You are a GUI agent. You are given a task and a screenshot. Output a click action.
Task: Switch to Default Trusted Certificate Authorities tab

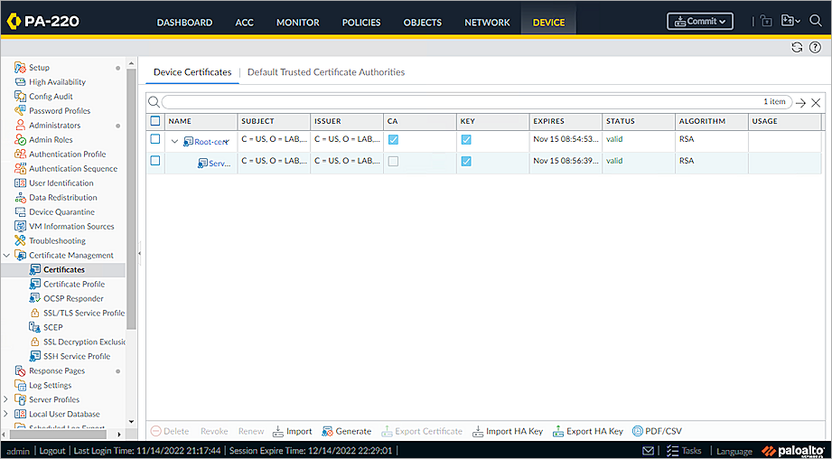[325, 72]
